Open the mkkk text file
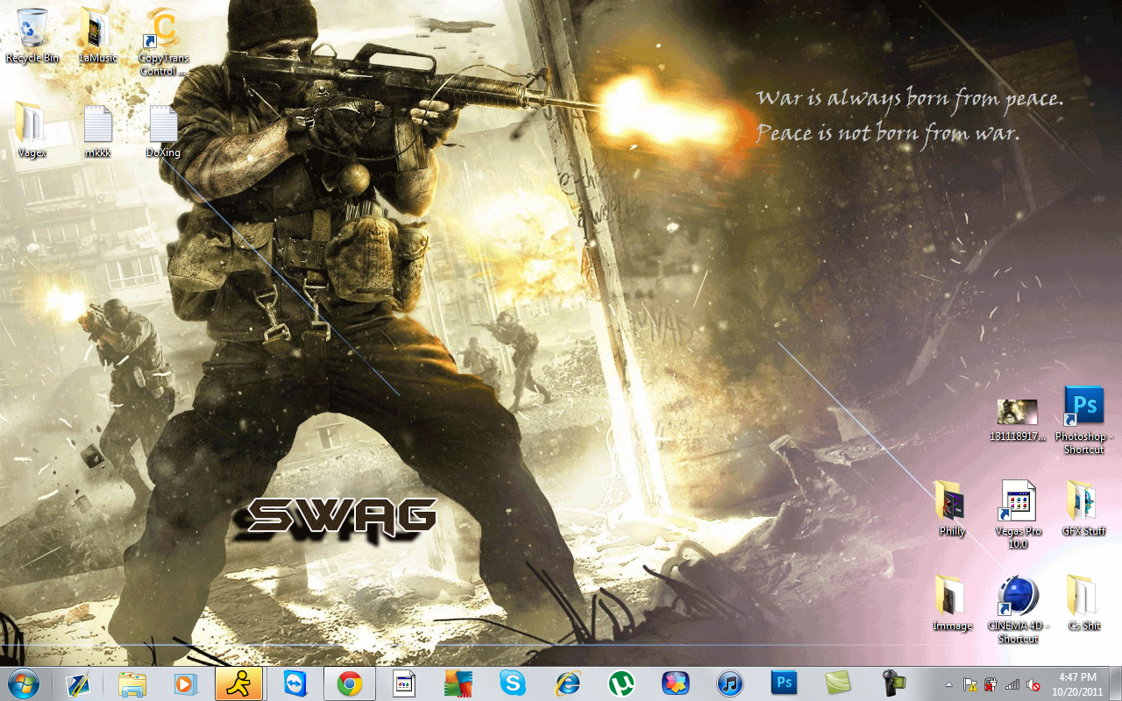This screenshot has height=701, width=1122. [97, 131]
